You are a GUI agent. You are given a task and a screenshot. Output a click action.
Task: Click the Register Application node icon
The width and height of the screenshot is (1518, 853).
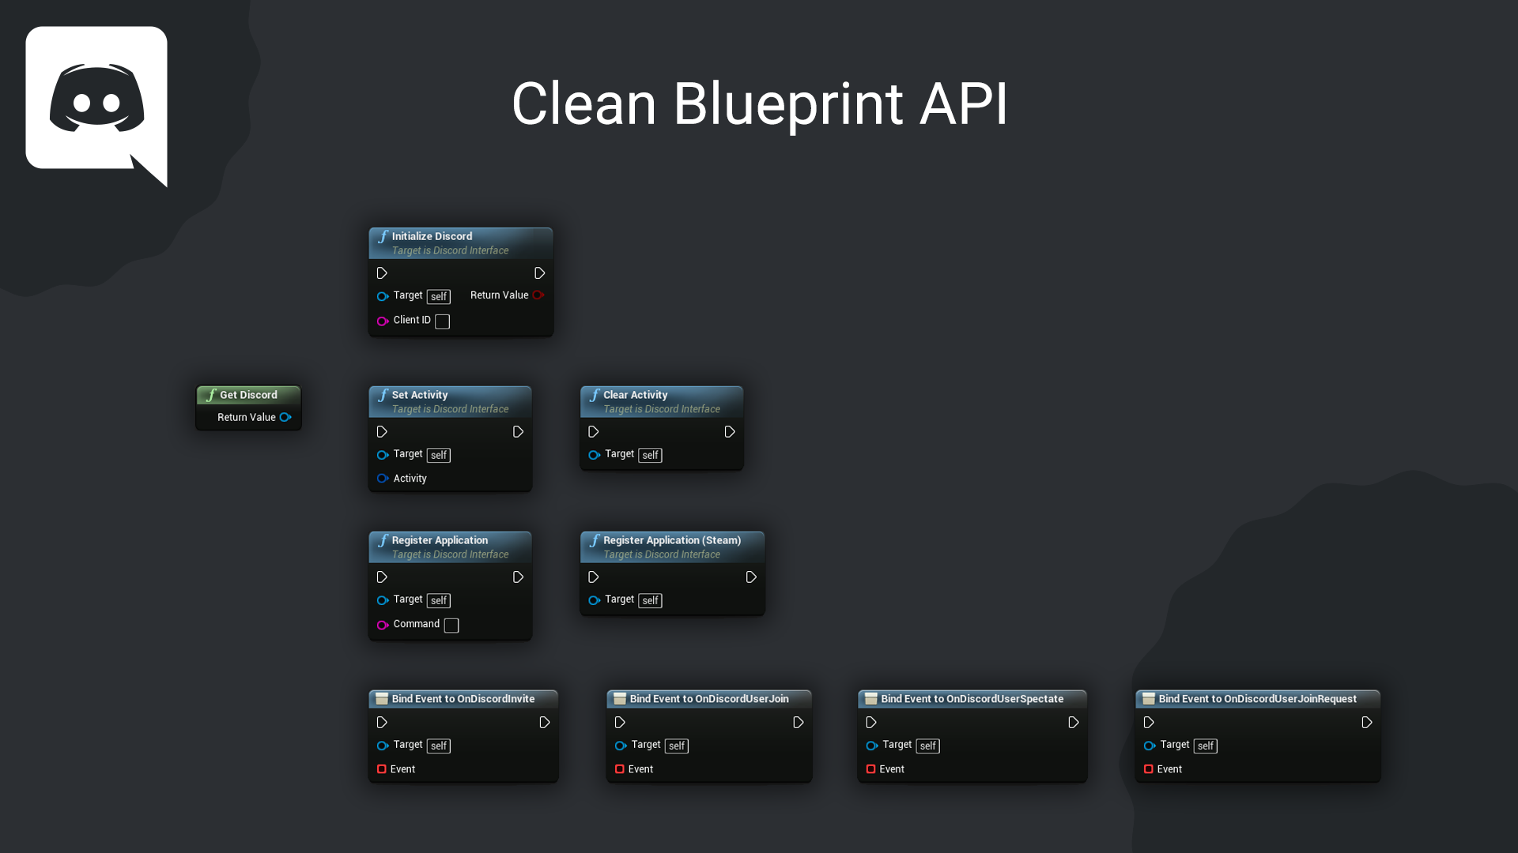click(383, 539)
